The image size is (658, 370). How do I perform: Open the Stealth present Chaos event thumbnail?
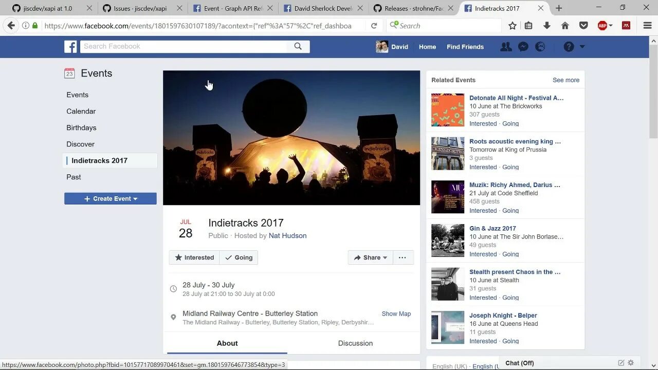coord(447,284)
